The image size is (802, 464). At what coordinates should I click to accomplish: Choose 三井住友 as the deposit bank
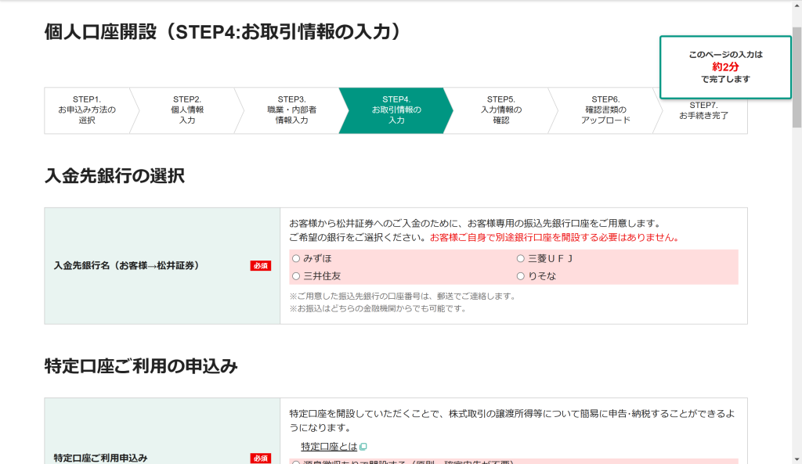[x=296, y=275]
